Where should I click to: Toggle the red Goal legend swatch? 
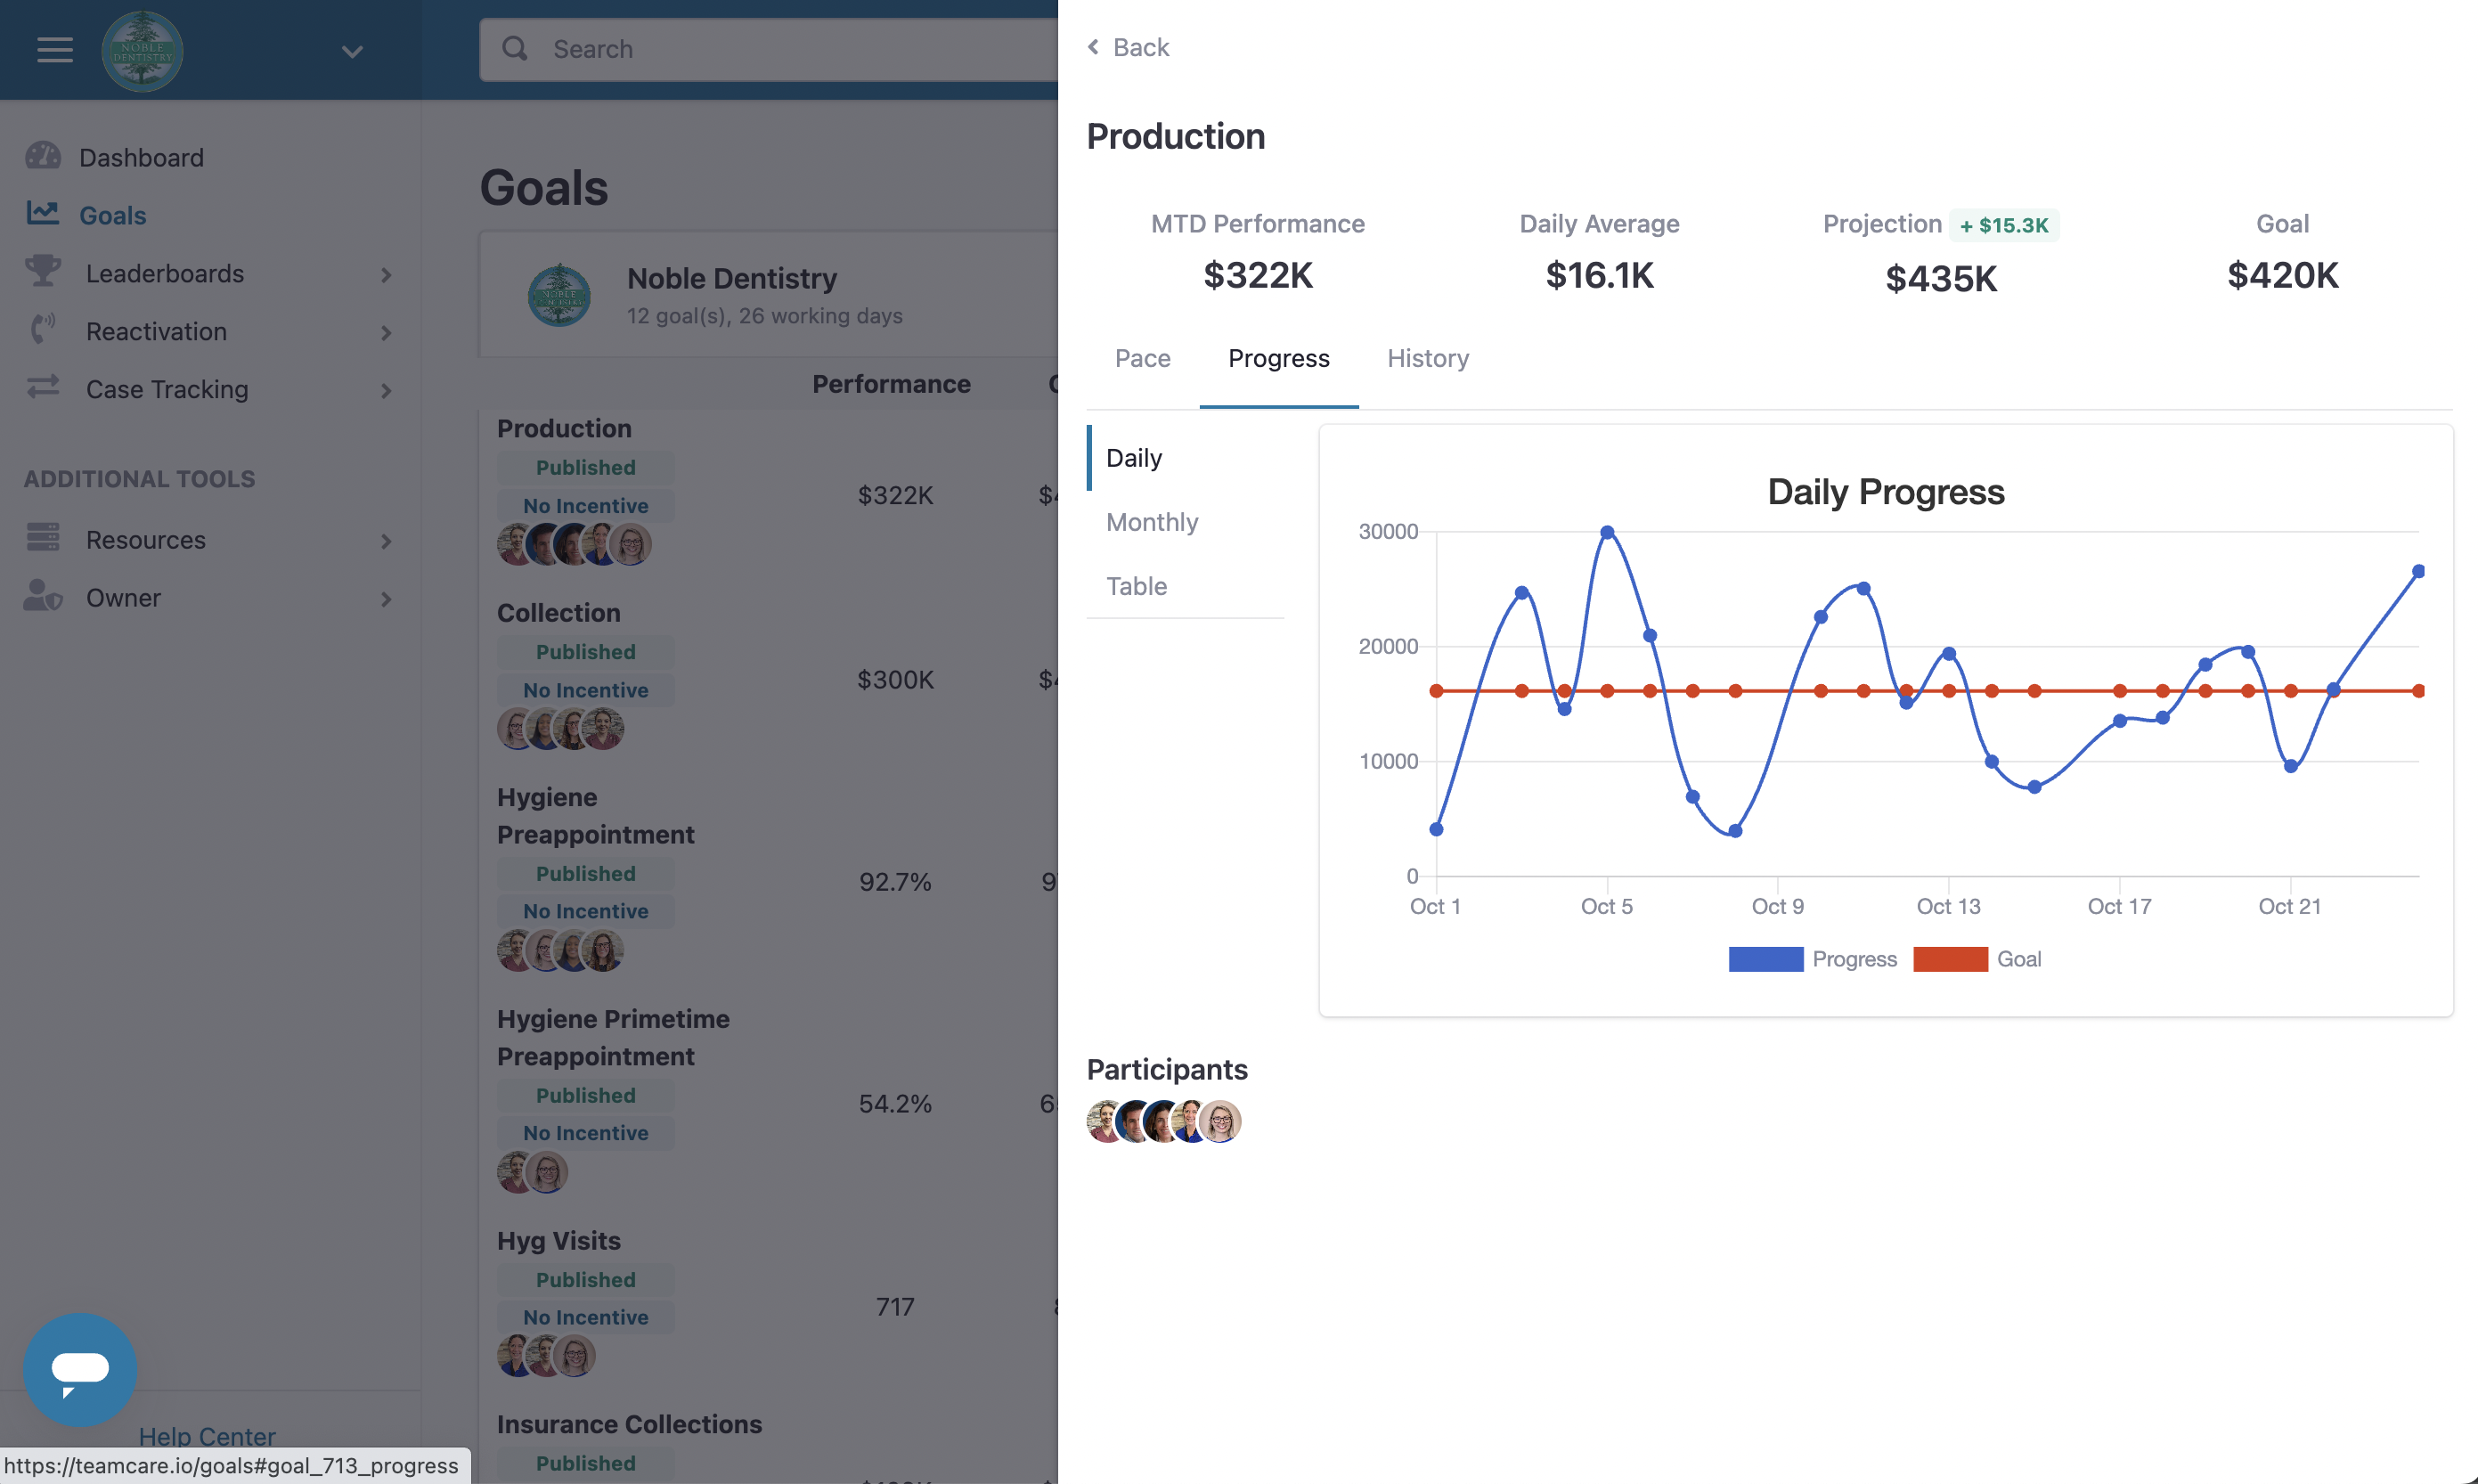[1950, 959]
